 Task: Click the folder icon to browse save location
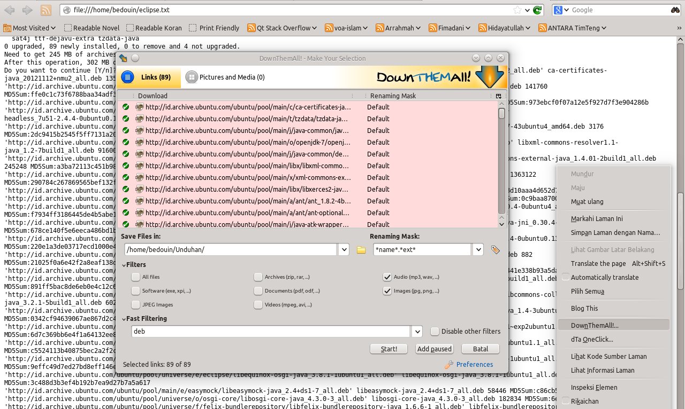[x=361, y=249]
